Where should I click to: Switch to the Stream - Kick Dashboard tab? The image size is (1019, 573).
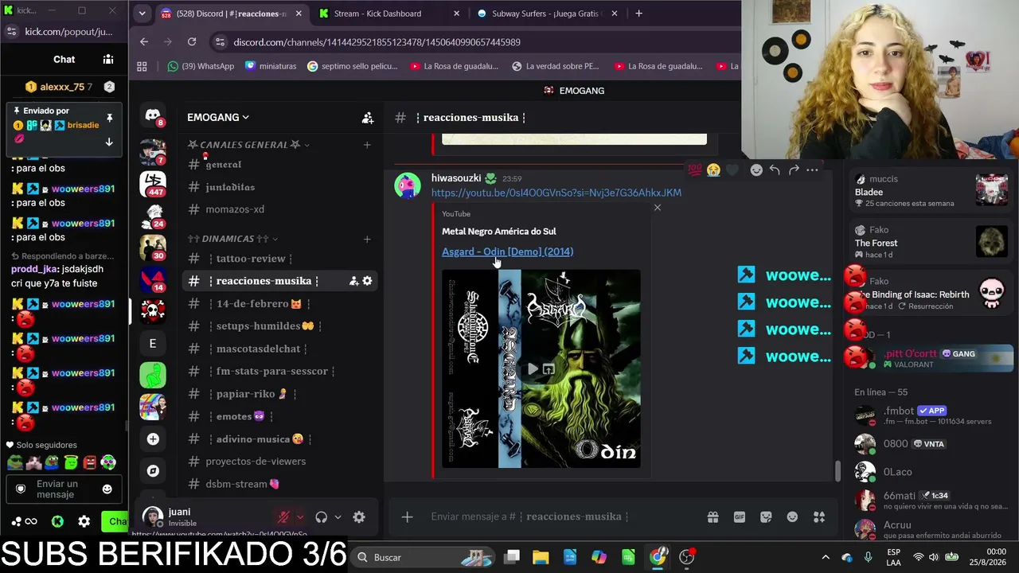[388, 14]
